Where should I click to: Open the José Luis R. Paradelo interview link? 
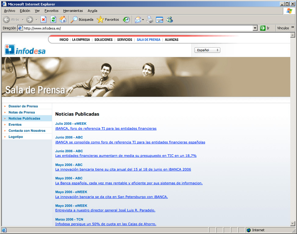[105, 210]
